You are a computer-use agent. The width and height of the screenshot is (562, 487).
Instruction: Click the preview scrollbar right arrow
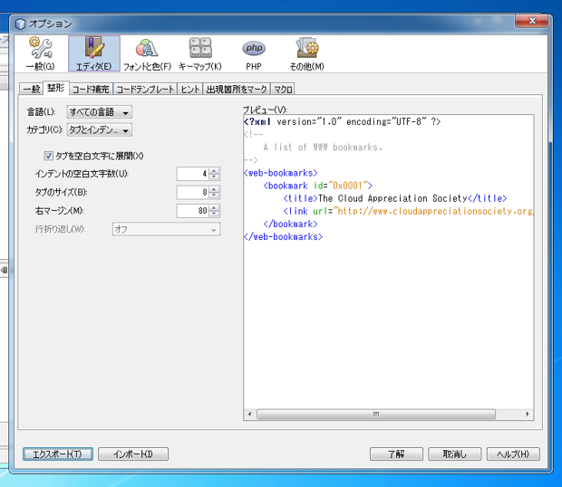[528, 414]
